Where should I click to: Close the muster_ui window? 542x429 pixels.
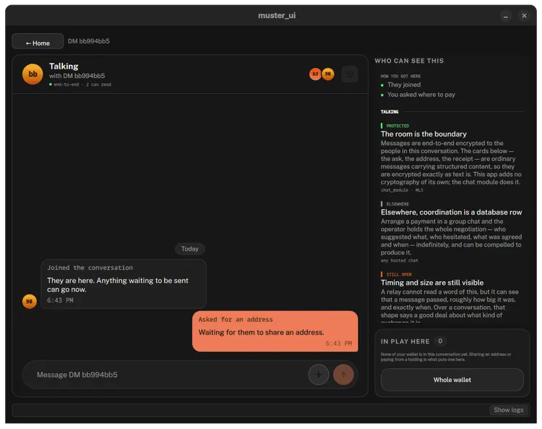tap(524, 16)
